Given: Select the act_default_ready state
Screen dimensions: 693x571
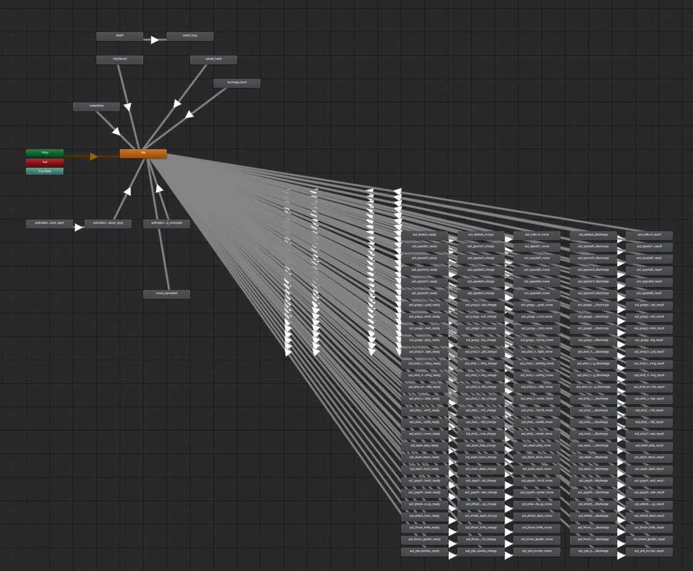Looking at the screenshot, I should click(x=424, y=236).
